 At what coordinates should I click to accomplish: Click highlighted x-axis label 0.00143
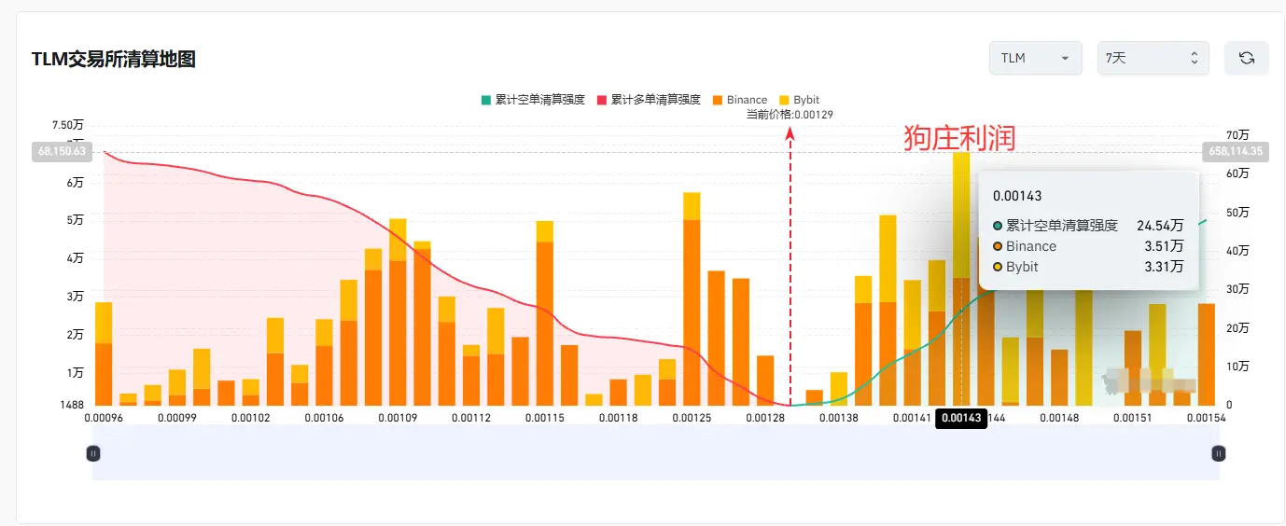coord(961,418)
